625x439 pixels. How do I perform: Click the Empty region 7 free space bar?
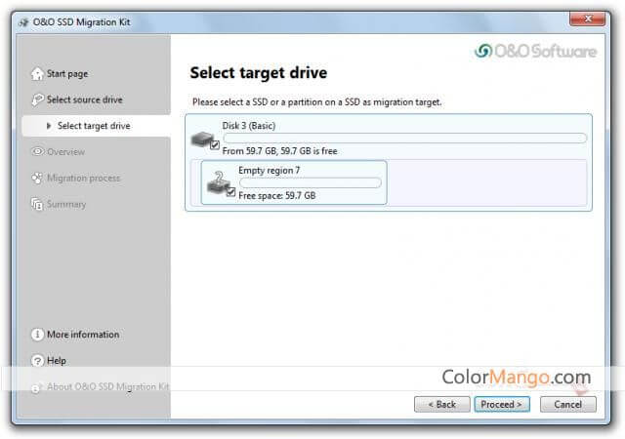310,182
